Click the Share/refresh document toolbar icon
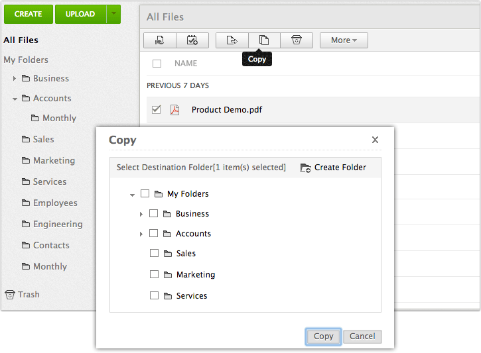481x353 pixels. coord(160,40)
